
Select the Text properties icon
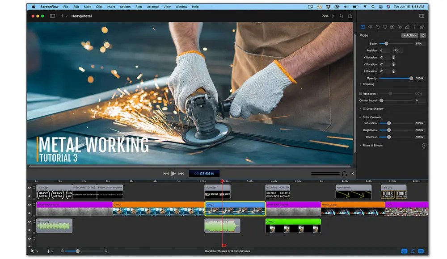415,27
